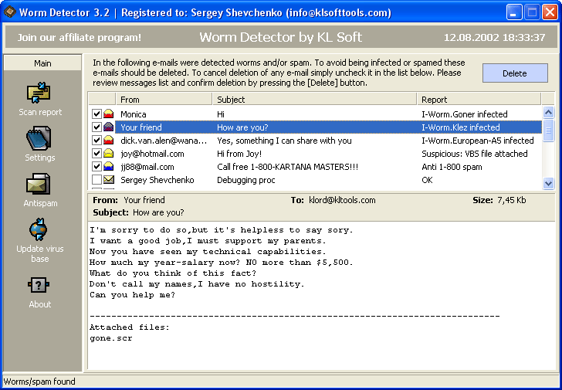This screenshot has width=562, height=390.
Task: Click 'Suspicious: VBS file attached' report cell
Action: [475, 154]
